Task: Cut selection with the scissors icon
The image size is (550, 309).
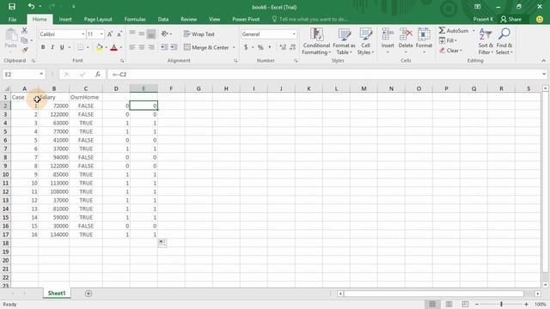Action: point(24,31)
